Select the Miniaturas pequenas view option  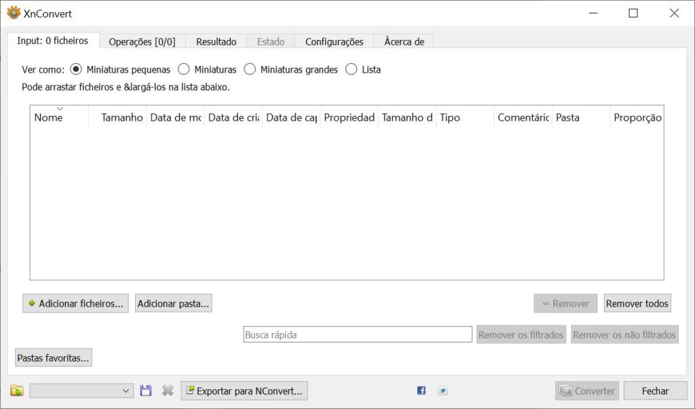point(76,69)
